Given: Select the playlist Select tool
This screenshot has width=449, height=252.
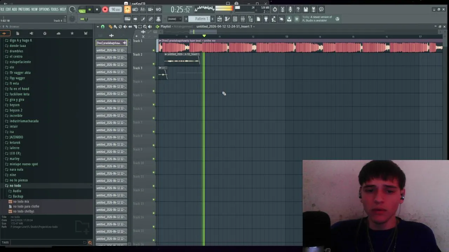Looking at the screenshot, I should tap(140, 27).
